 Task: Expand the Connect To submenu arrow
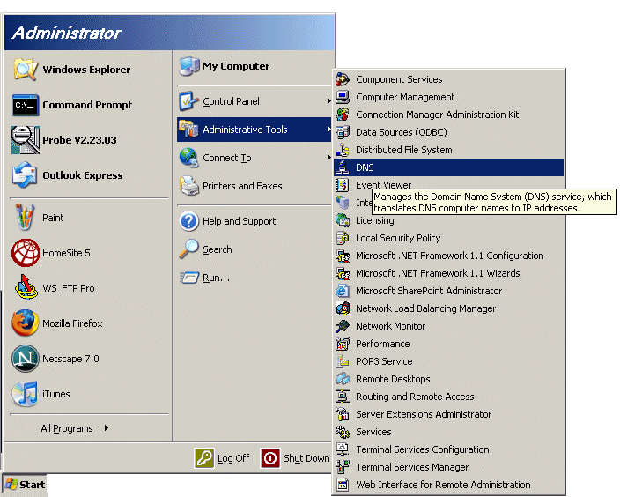coord(328,158)
